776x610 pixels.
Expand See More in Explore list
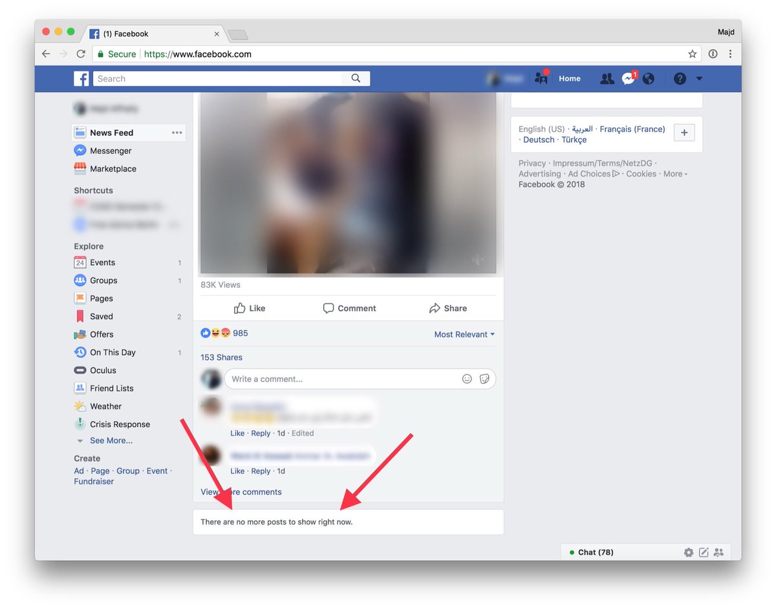pos(111,441)
